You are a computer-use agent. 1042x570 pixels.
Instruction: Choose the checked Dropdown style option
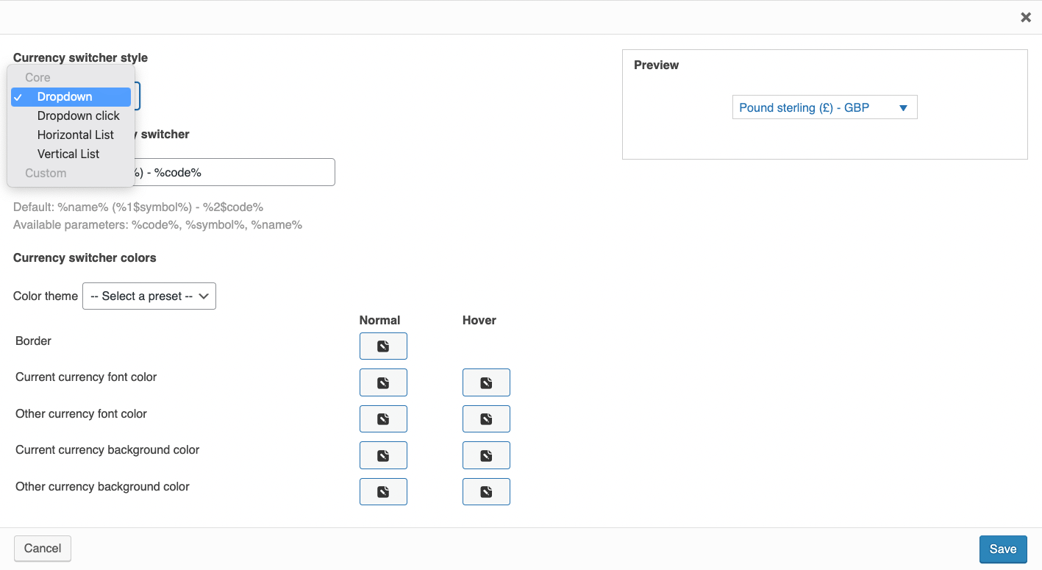64,96
